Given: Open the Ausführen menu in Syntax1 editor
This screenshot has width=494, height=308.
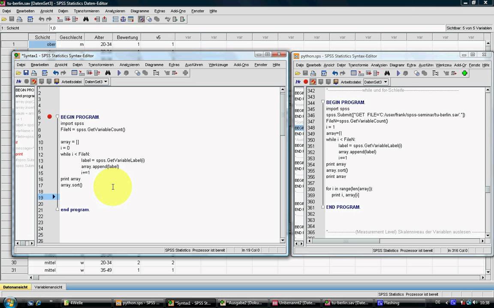Looking at the screenshot, I should [194, 65].
